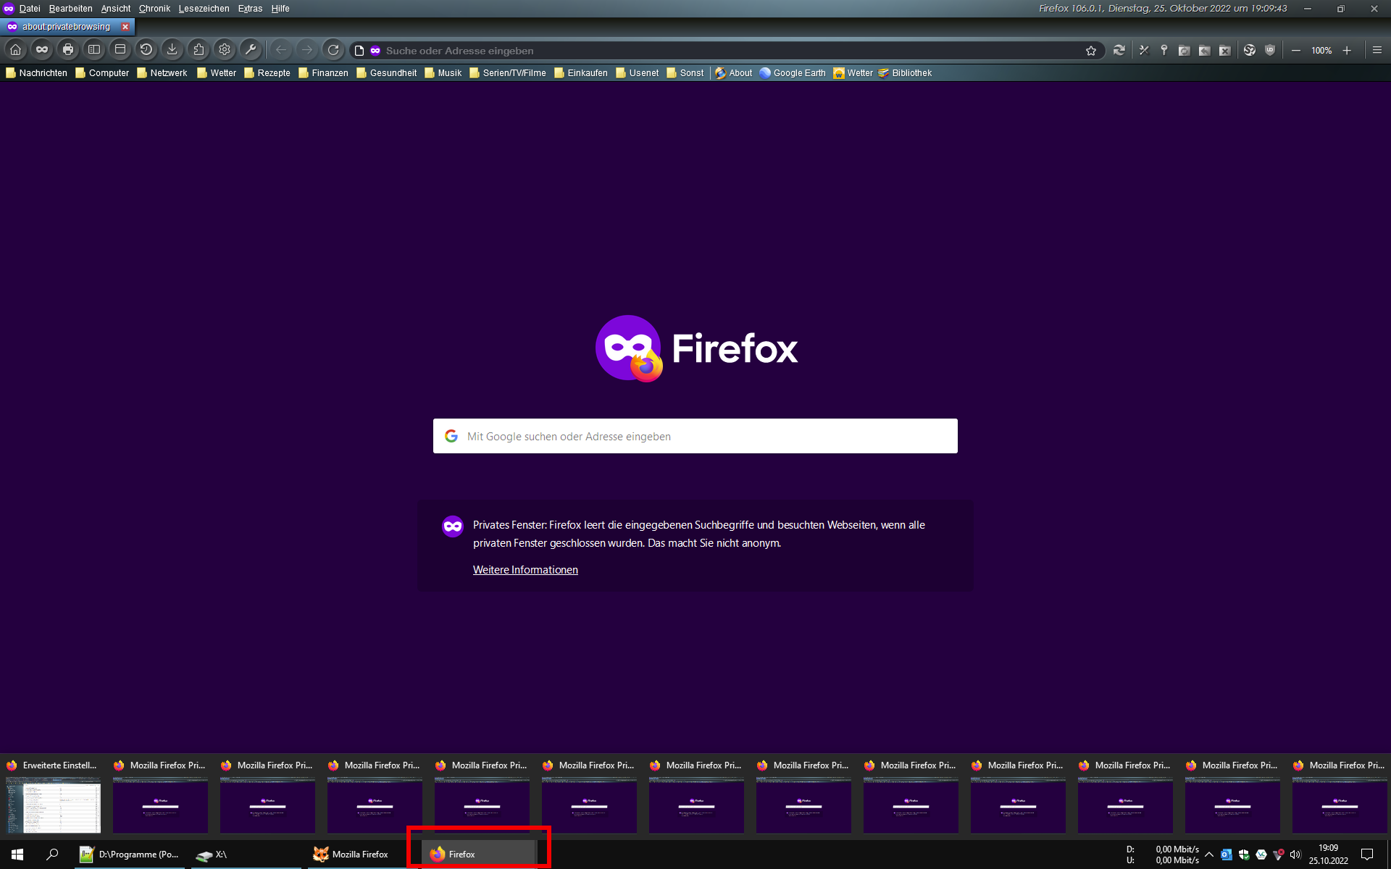
Task: Open the Lesezeichen menu
Action: 204,9
